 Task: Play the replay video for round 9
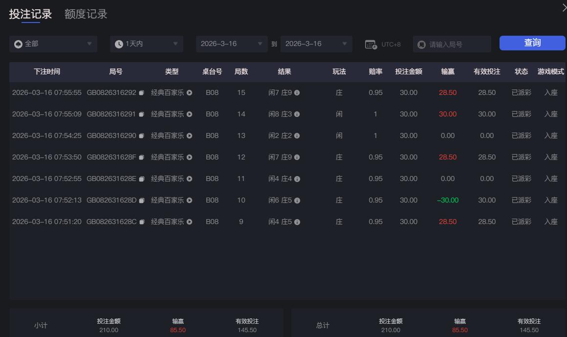coord(189,222)
